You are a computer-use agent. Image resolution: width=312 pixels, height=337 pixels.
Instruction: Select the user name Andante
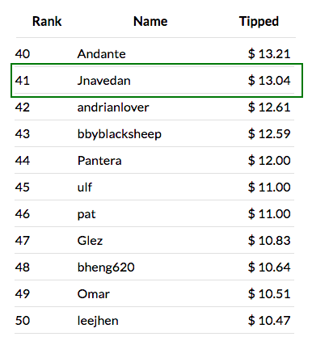click(101, 54)
